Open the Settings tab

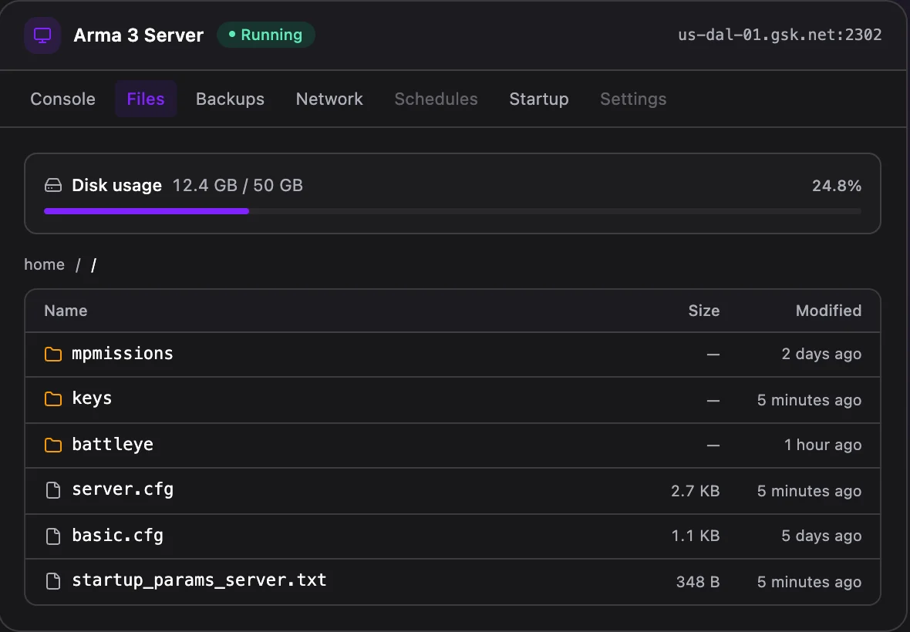point(633,99)
